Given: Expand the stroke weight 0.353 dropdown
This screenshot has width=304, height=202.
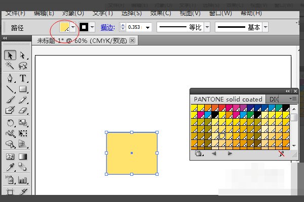Looking at the screenshot, I should [148, 27].
